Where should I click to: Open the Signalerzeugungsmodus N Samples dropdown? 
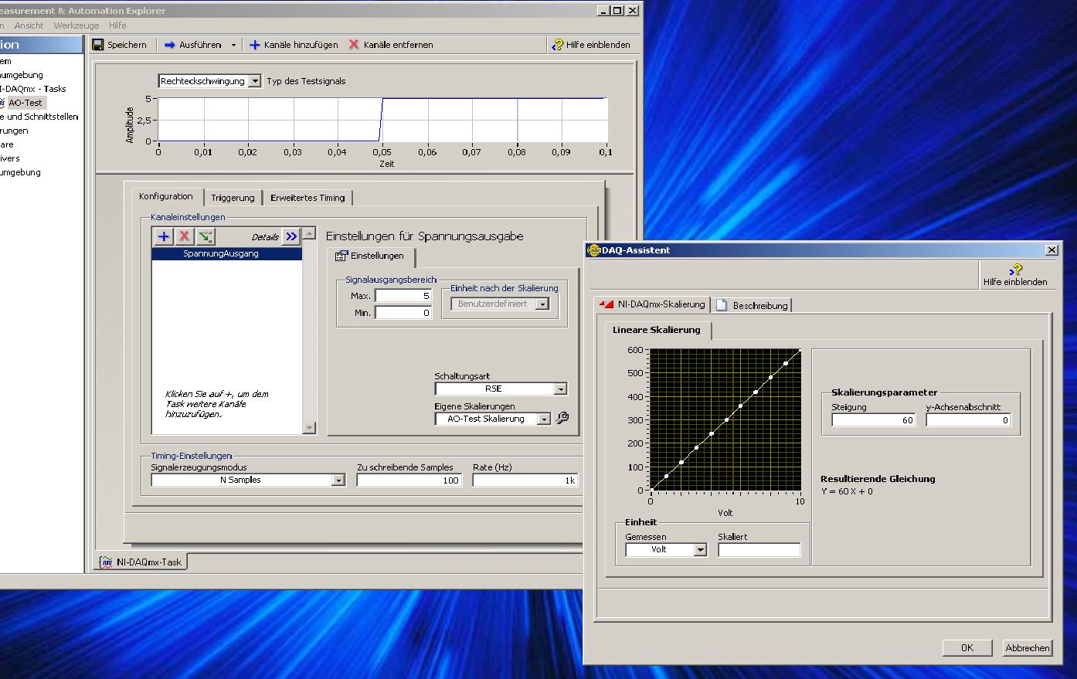pos(338,480)
